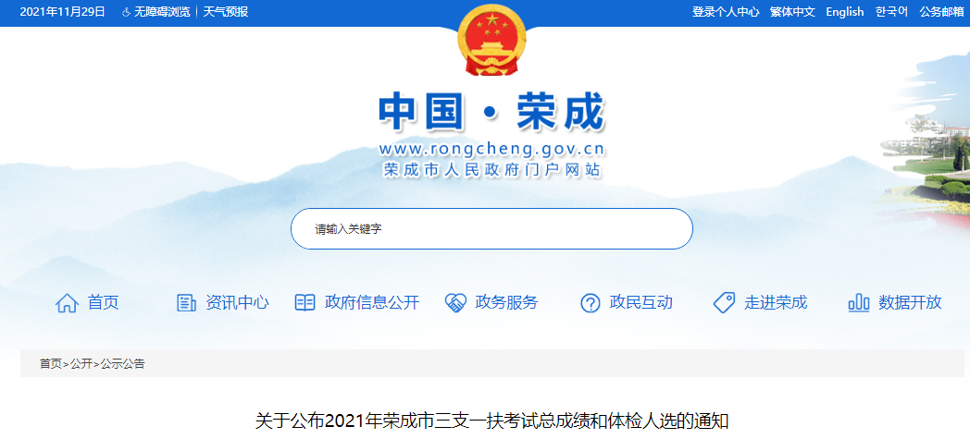Image resolution: width=970 pixels, height=439 pixels.
Task: Focus the 请输入关键字 search field
Action: [x=491, y=228]
